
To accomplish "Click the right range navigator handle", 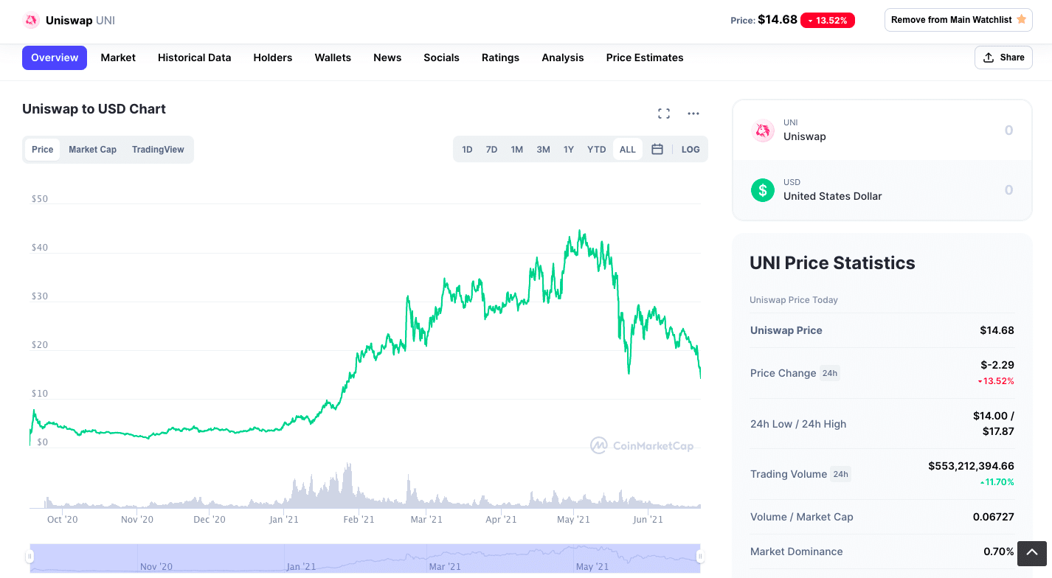I will [700, 557].
